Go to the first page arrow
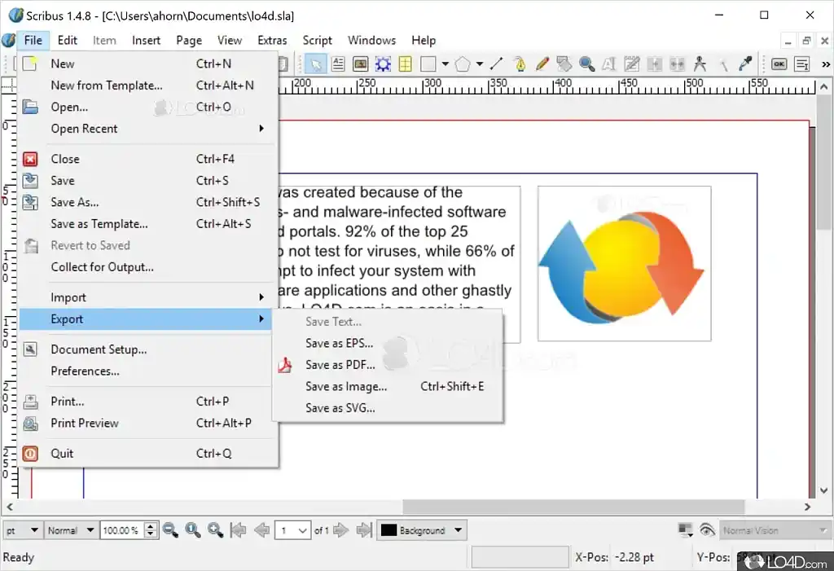The image size is (834, 571). (239, 530)
